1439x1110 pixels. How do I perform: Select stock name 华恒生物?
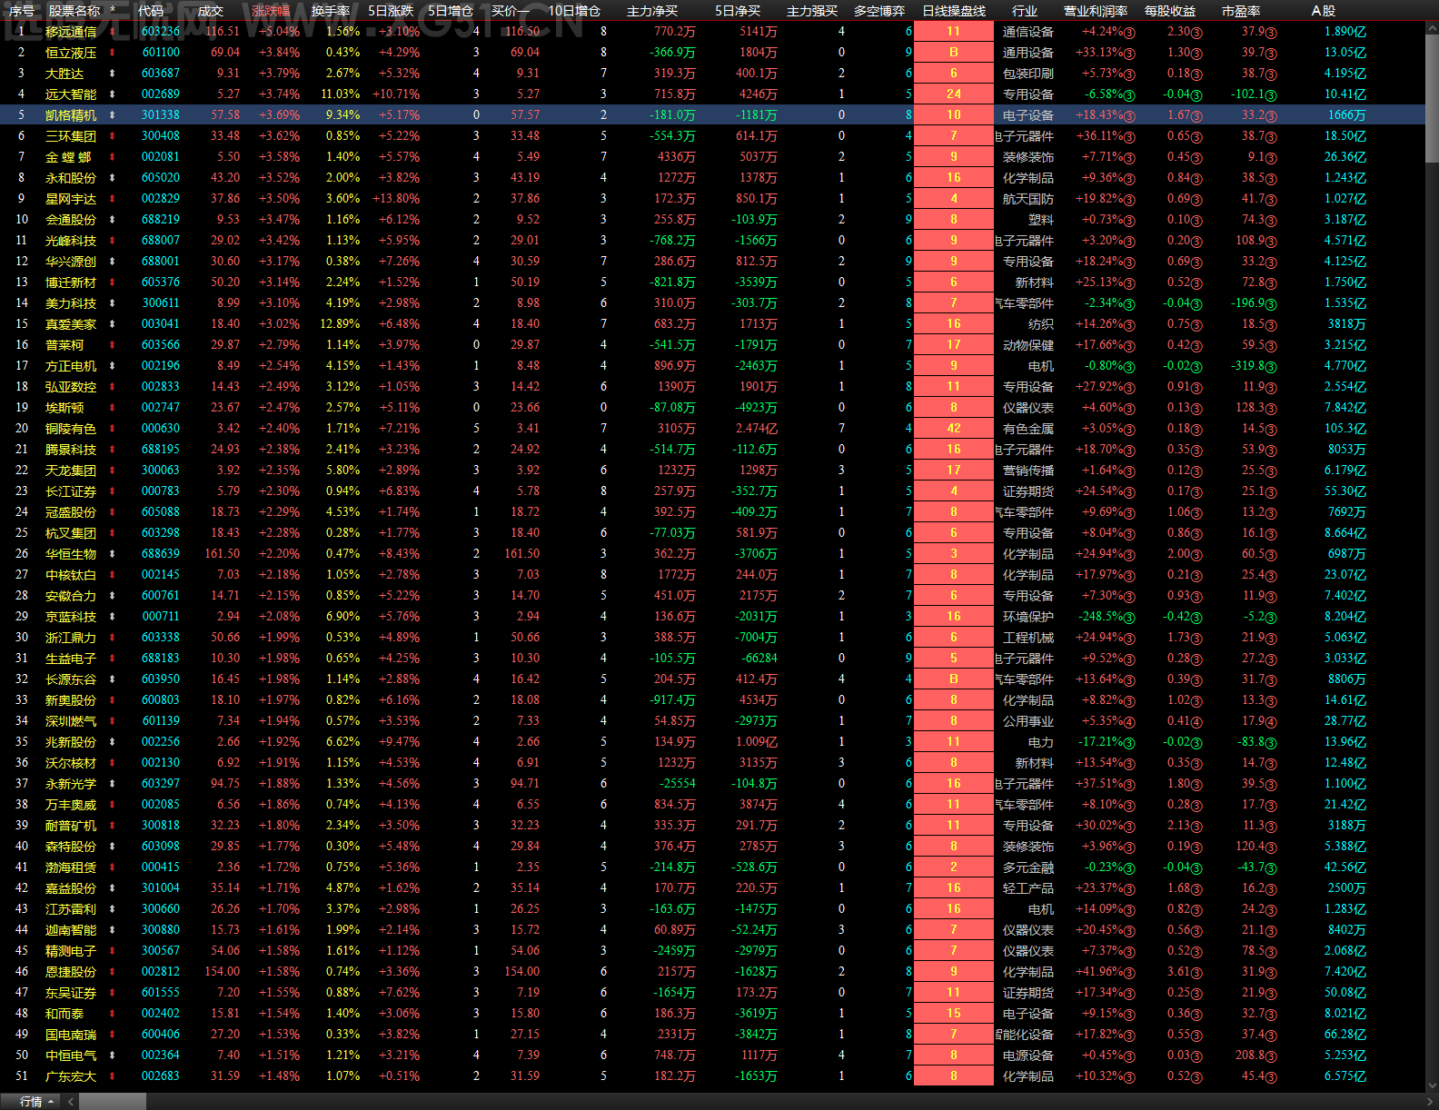coord(71,554)
